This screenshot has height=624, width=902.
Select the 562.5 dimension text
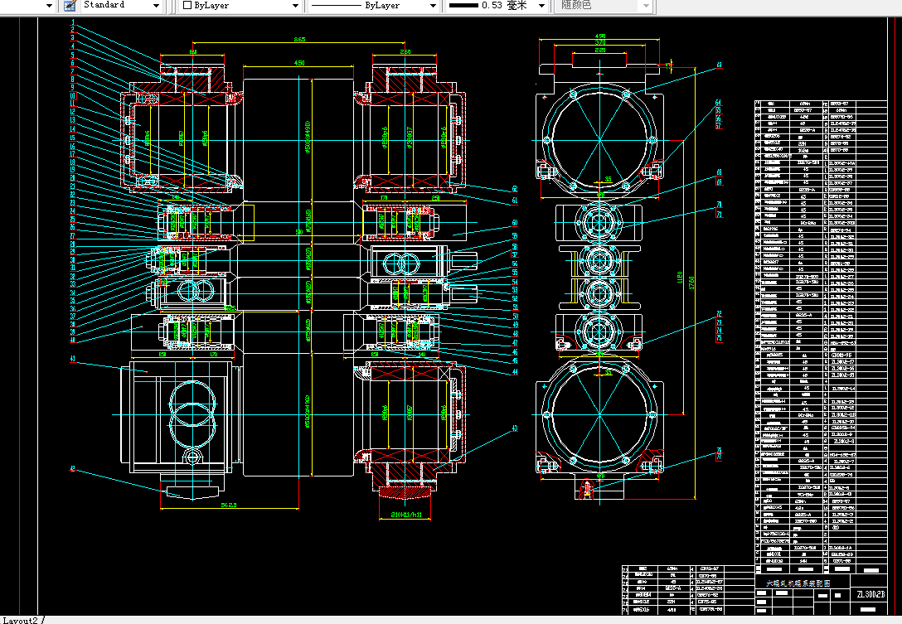click(228, 505)
